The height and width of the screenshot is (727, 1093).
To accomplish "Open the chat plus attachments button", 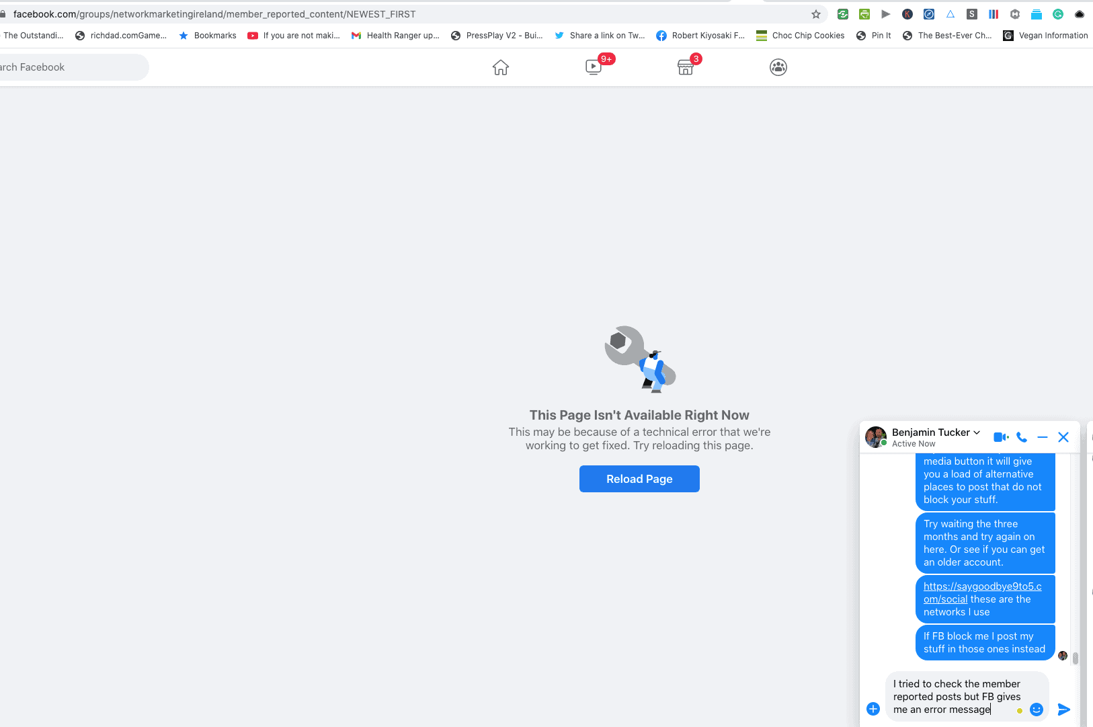I will [873, 709].
